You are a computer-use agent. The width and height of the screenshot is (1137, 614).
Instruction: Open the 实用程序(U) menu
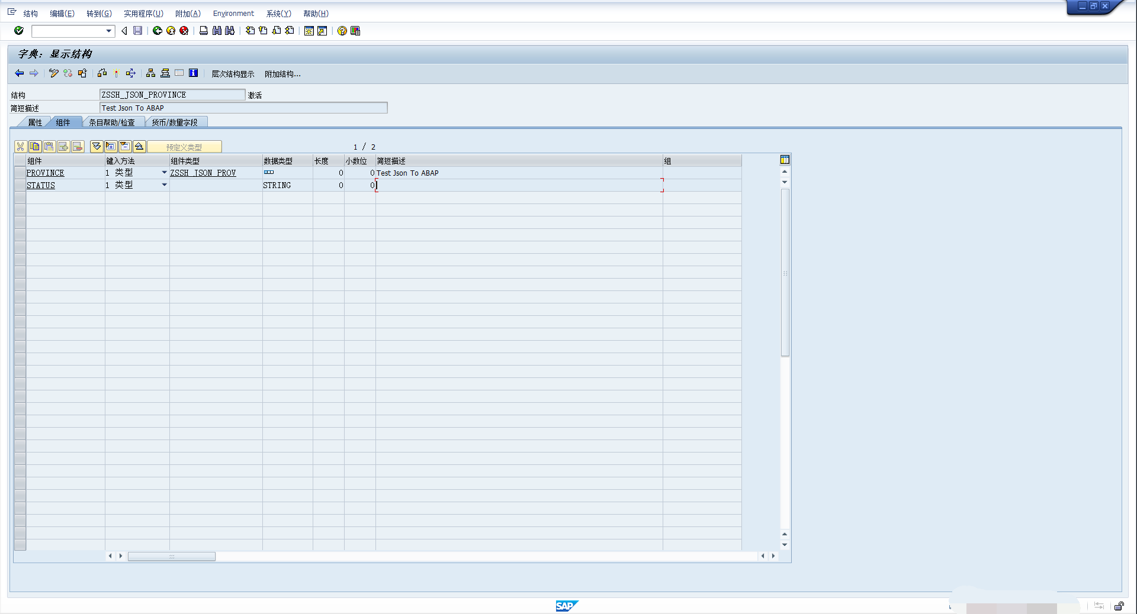coord(143,14)
